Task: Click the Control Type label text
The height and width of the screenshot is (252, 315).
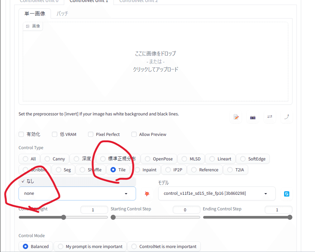Action: [31, 147]
